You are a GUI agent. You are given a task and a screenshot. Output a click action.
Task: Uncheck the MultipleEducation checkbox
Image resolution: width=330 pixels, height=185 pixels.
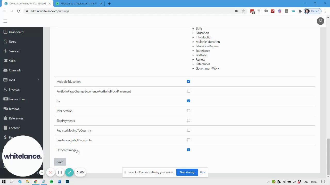point(188,81)
